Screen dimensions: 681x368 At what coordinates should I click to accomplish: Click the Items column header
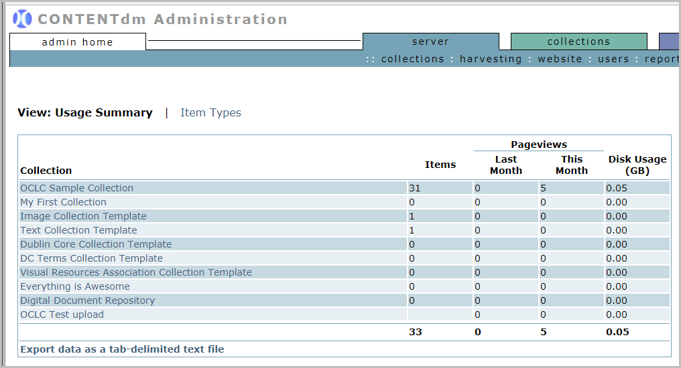(x=440, y=165)
